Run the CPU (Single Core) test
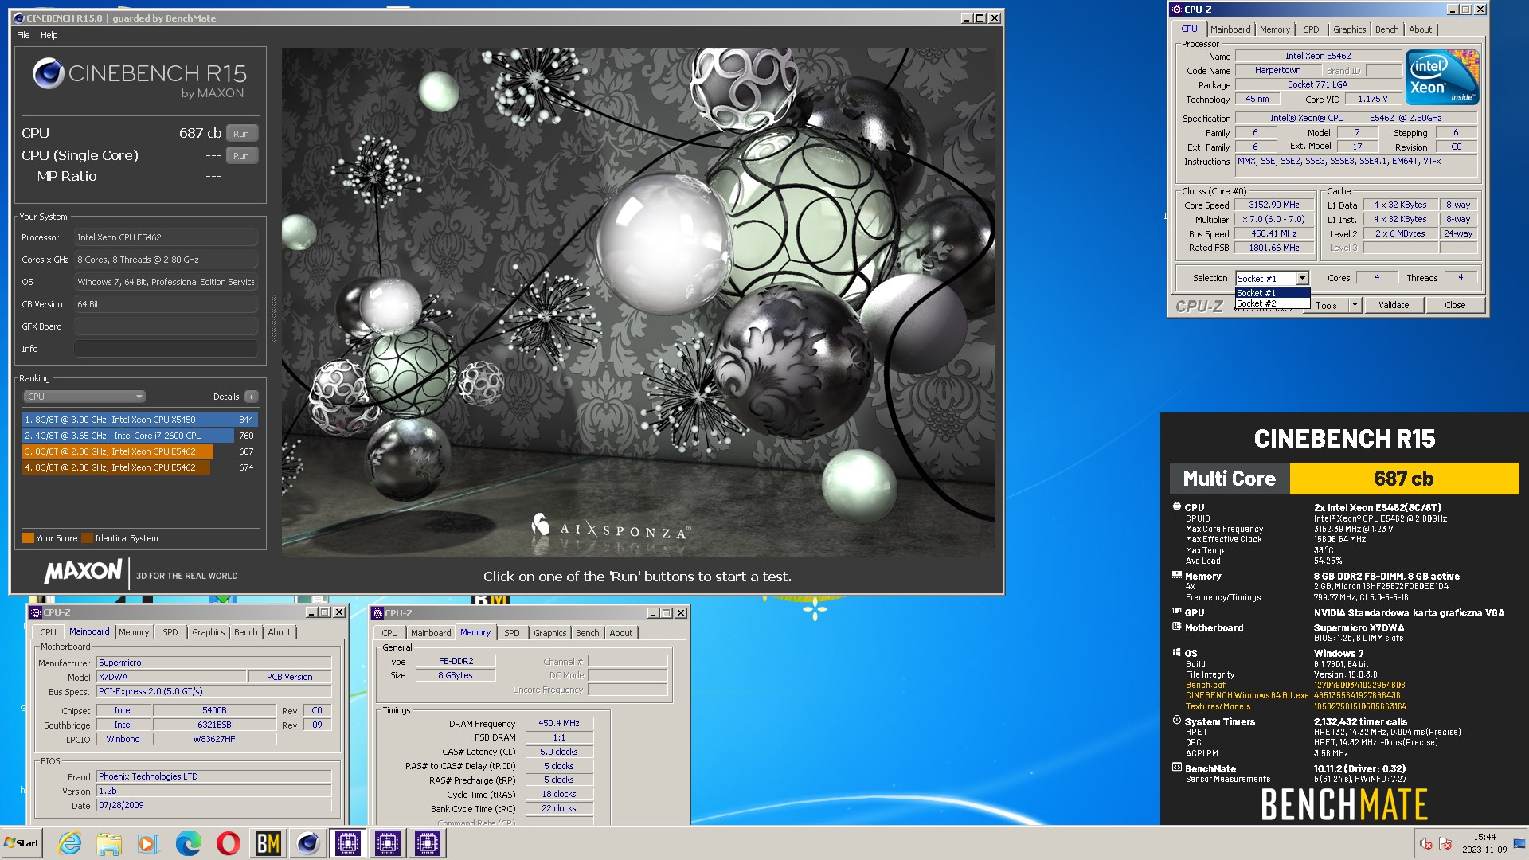Image resolution: width=1529 pixels, height=860 pixels. click(x=242, y=156)
